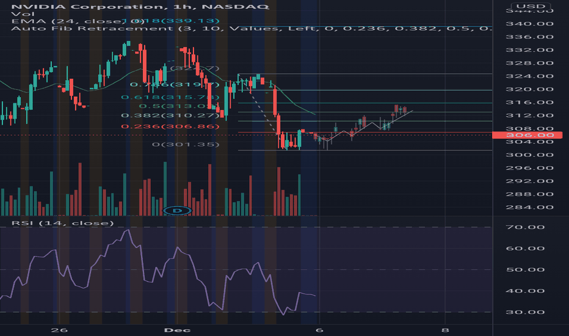Click the red 306.00 current price label

(527, 135)
